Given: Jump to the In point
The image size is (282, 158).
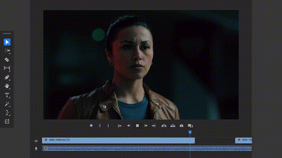Looking at the screenshot, I should [119, 126].
